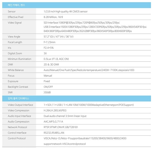Click the '3X' zoom value
Viewport: 153px width, 148px height.
coord(45,53)
